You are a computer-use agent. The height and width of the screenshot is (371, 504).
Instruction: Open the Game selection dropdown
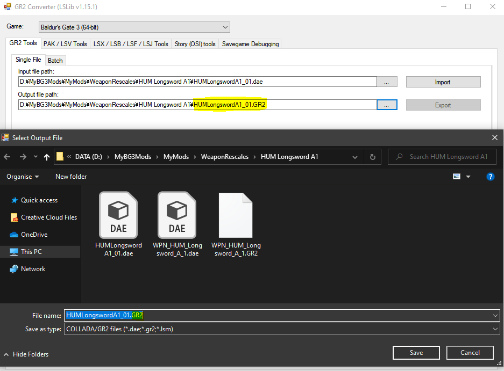click(x=134, y=27)
